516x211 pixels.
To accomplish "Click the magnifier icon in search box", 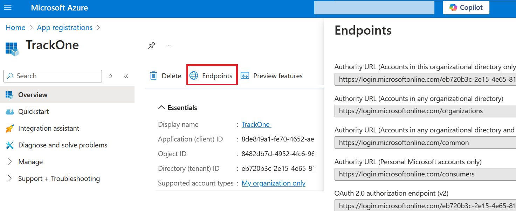I will click(x=11, y=76).
